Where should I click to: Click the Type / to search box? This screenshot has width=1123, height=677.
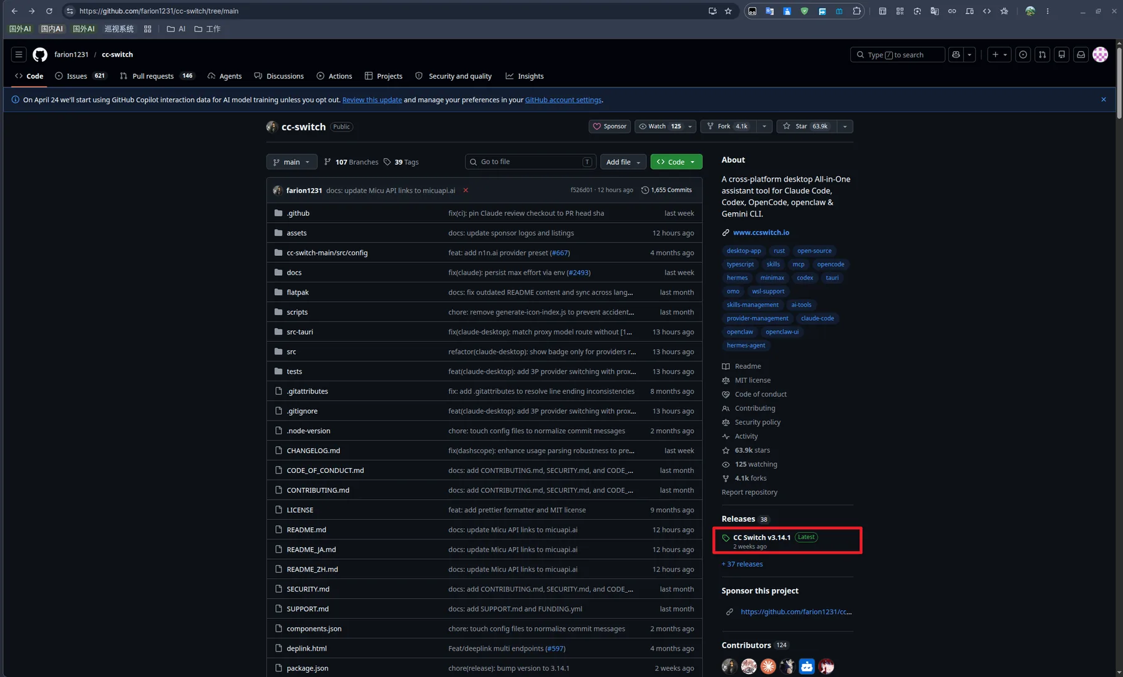pyautogui.click(x=897, y=55)
